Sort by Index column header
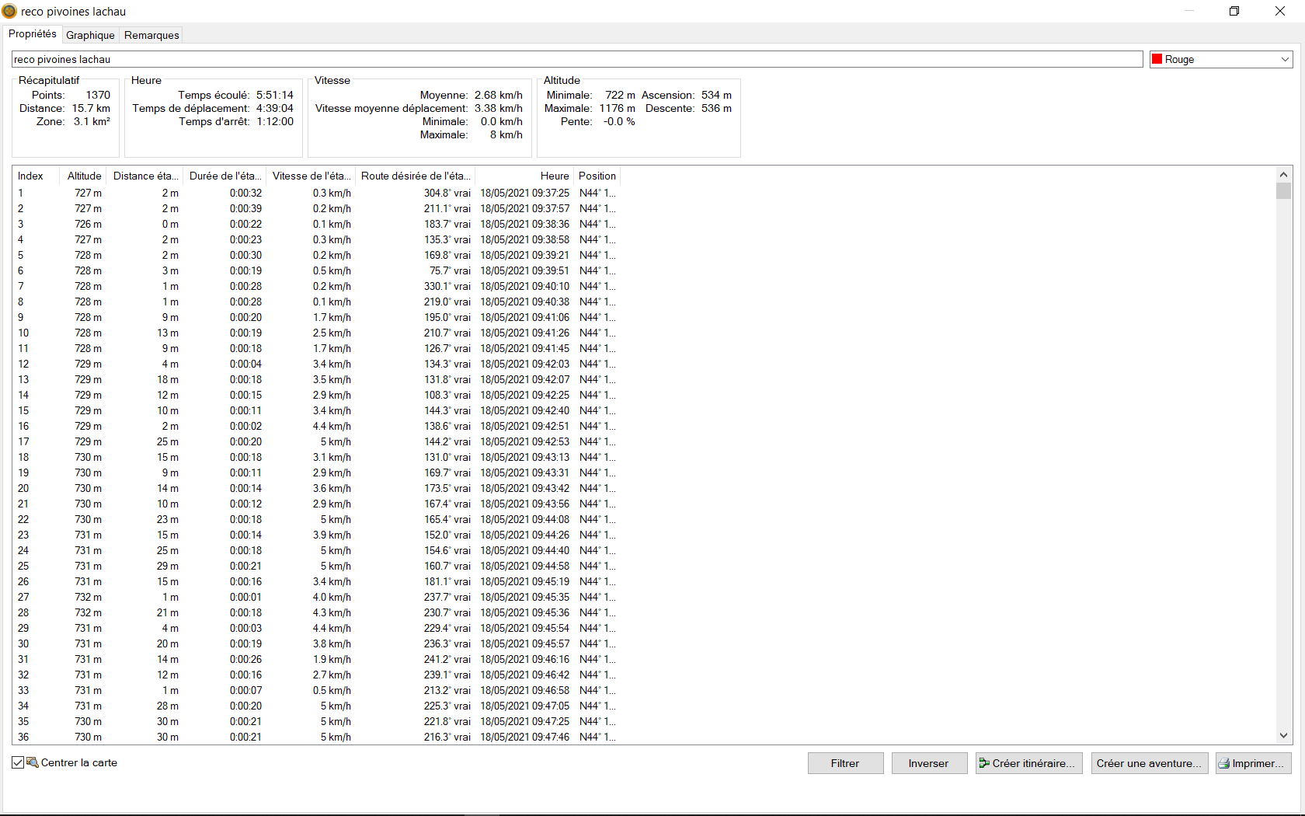The height and width of the screenshot is (816, 1305). (36, 176)
